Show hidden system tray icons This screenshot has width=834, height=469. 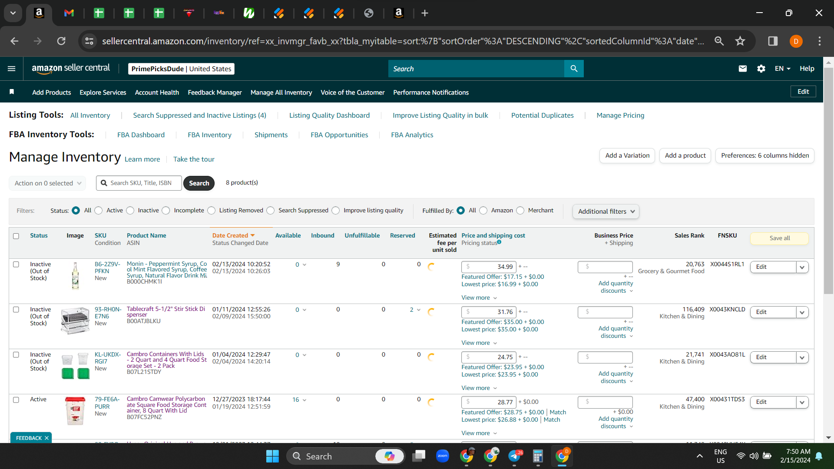700,456
